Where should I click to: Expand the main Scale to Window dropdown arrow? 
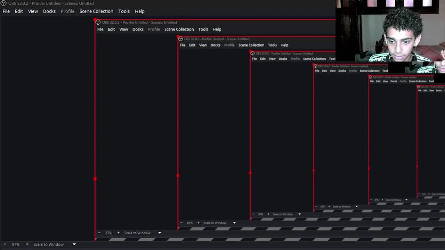[74, 244]
